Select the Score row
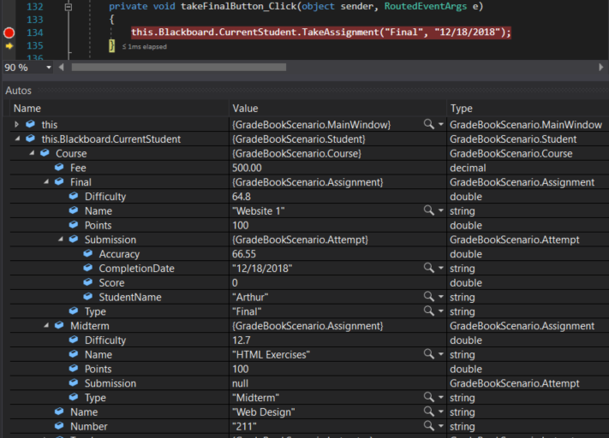 (309, 282)
